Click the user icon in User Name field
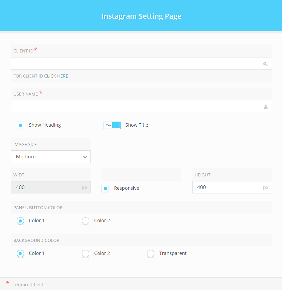Image resolution: width=282 pixels, height=290 pixels. 266,107
